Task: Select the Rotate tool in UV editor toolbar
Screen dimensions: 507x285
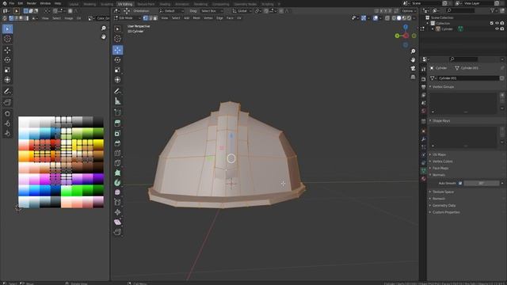Action: 7,60
